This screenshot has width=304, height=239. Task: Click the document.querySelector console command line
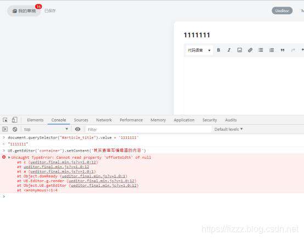coord(74,138)
